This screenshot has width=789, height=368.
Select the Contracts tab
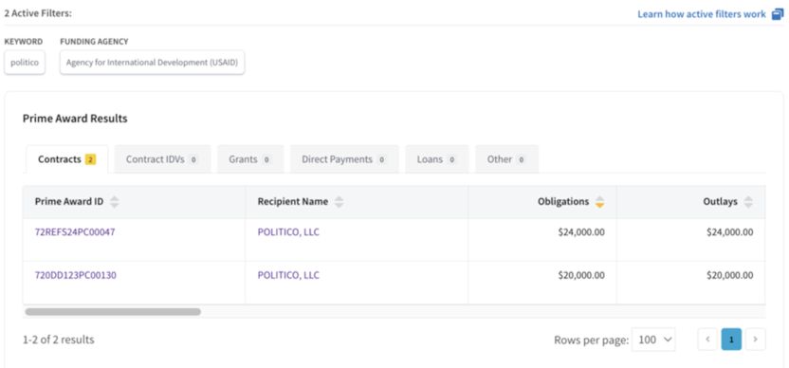click(x=66, y=159)
